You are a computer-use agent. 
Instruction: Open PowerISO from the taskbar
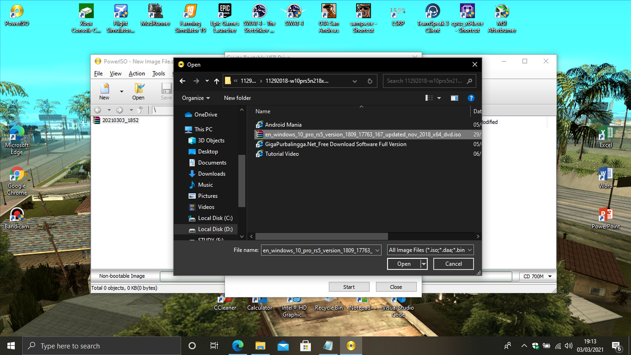coord(351,346)
